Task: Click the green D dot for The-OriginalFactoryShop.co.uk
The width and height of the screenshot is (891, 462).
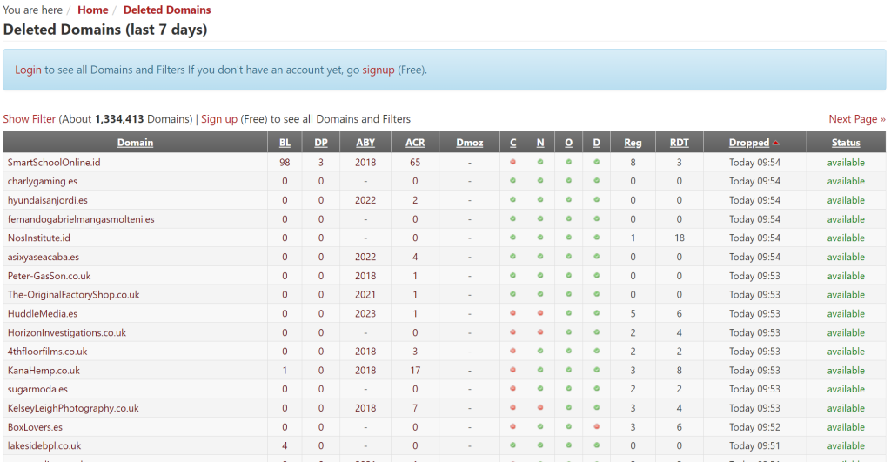Action: click(x=597, y=294)
